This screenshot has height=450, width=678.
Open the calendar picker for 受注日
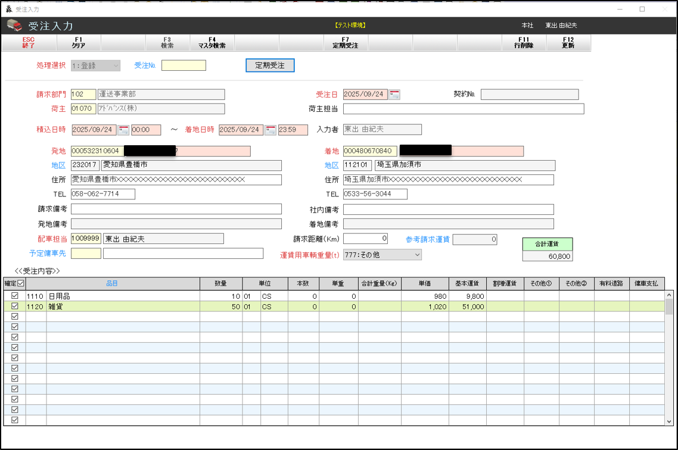point(394,95)
